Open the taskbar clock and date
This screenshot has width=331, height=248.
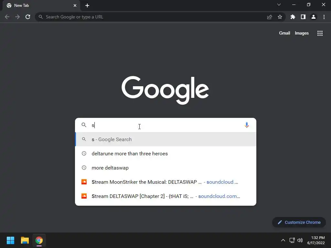click(316, 240)
